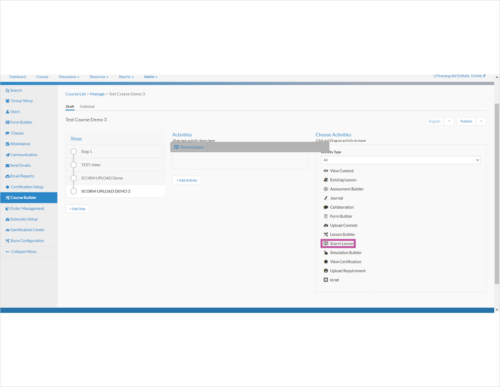The image size is (500, 387).
Task: Navigate to Course List breadcrumb link
Action: pyautogui.click(x=75, y=94)
